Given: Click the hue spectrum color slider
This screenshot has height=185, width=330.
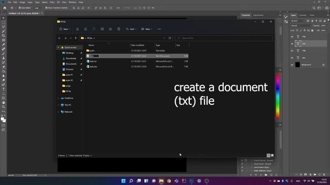Looking at the screenshot, I should click(x=278, y=96).
